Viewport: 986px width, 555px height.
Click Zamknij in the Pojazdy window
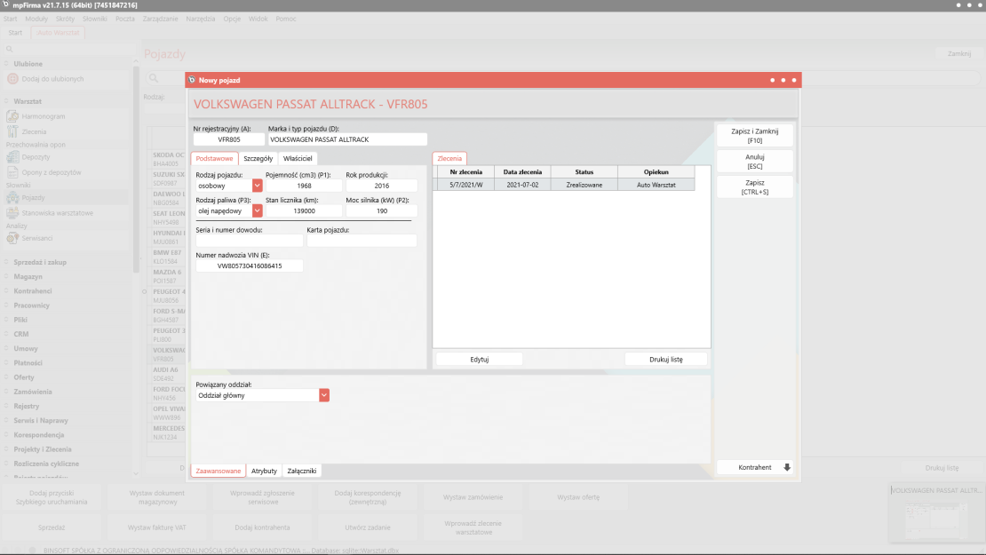pyautogui.click(x=959, y=54)
